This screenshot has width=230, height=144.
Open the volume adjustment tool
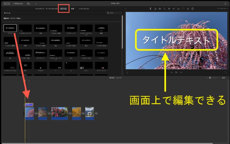(x=174, y=9)
